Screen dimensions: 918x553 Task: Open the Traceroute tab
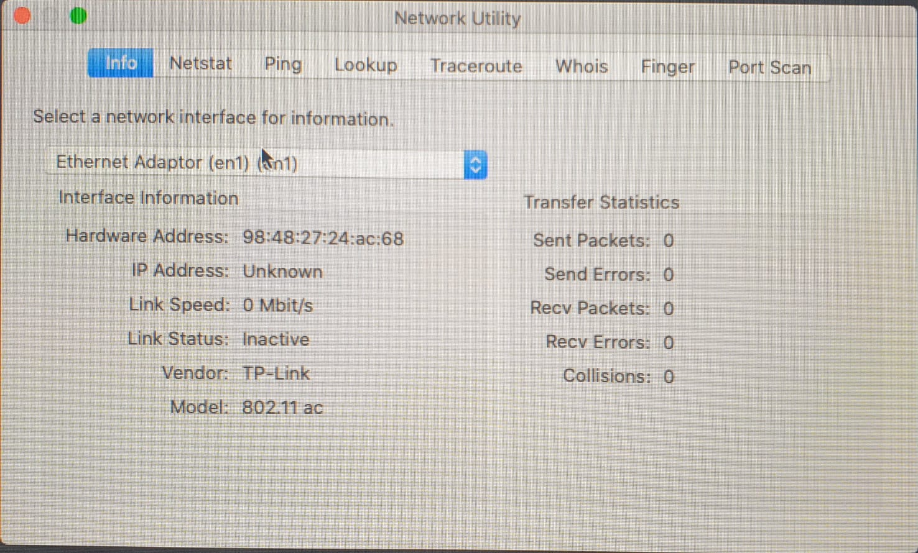coord(476,66)
